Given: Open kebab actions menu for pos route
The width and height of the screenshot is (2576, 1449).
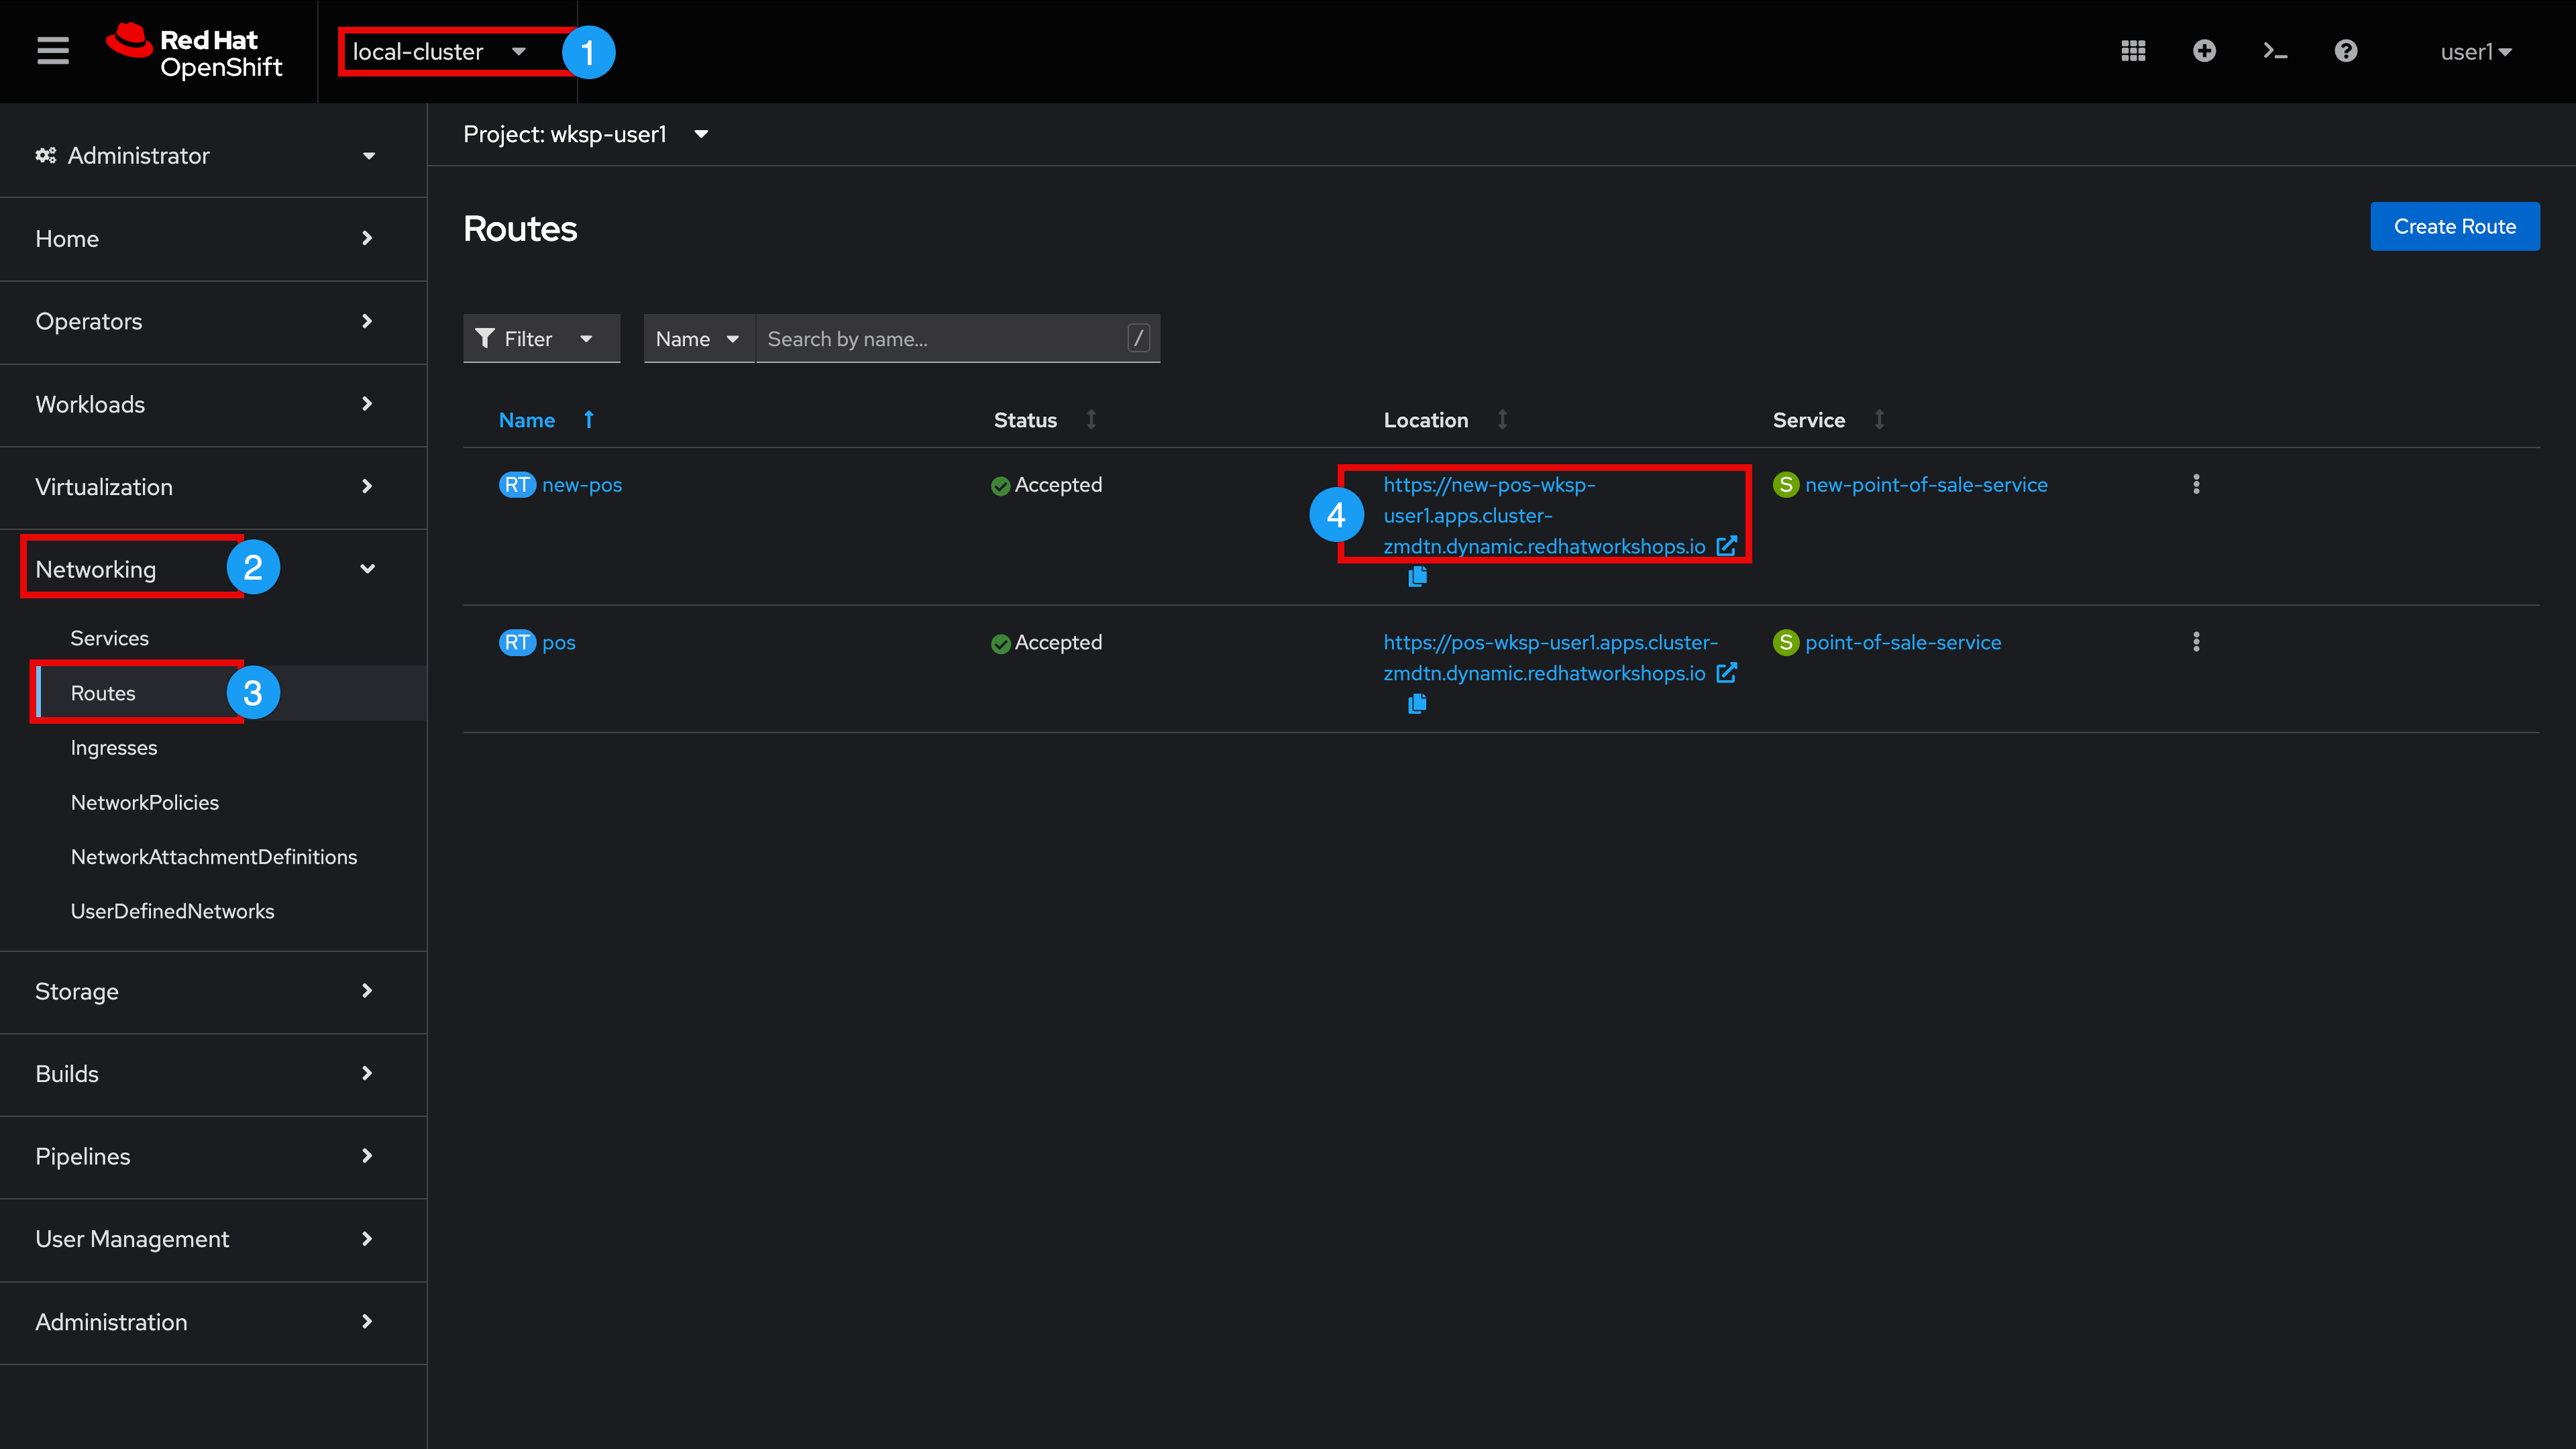Looking at the screenshot, I should (2196, 642).
